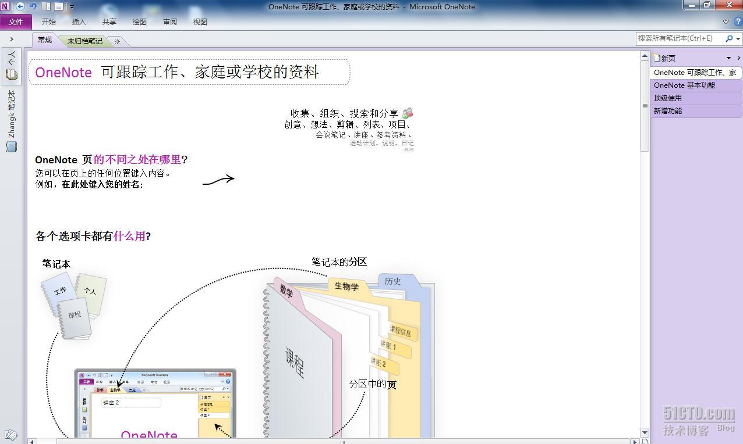Image resolution: width=743 pixels, height=444 pixels.
Task: Switch to the 审阅 ribbon tab
Action: 169,22
